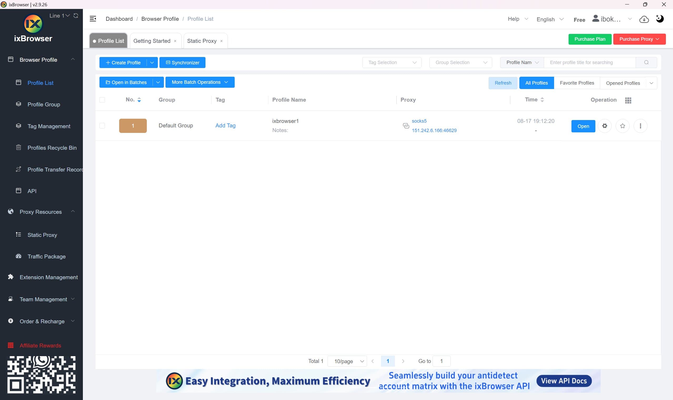Select the header checkbox for all profiles

coord(102,100)
